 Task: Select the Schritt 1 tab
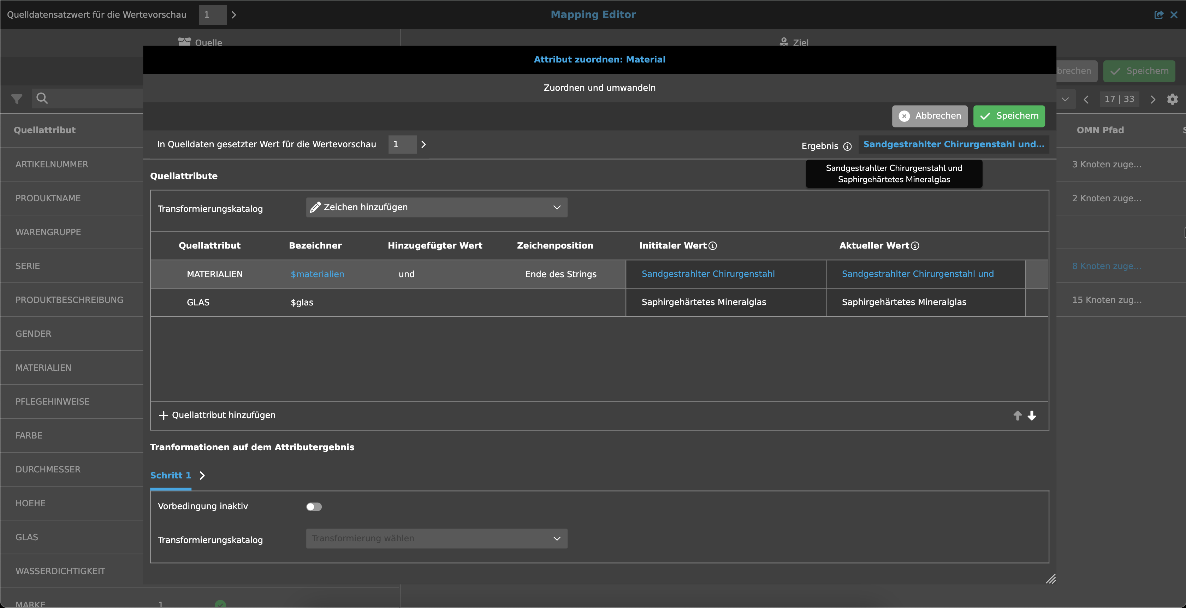point(170,476)
